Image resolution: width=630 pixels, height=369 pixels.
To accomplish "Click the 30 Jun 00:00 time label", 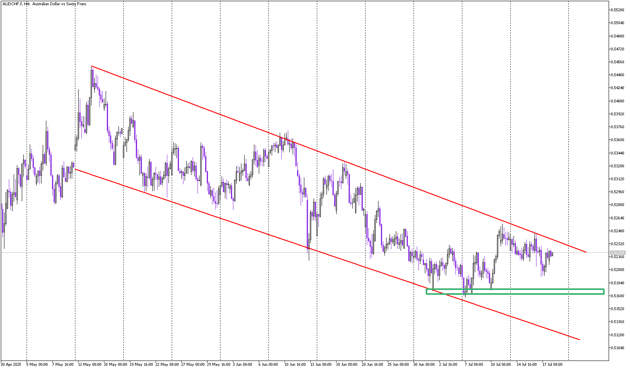I will pos(424,365).
